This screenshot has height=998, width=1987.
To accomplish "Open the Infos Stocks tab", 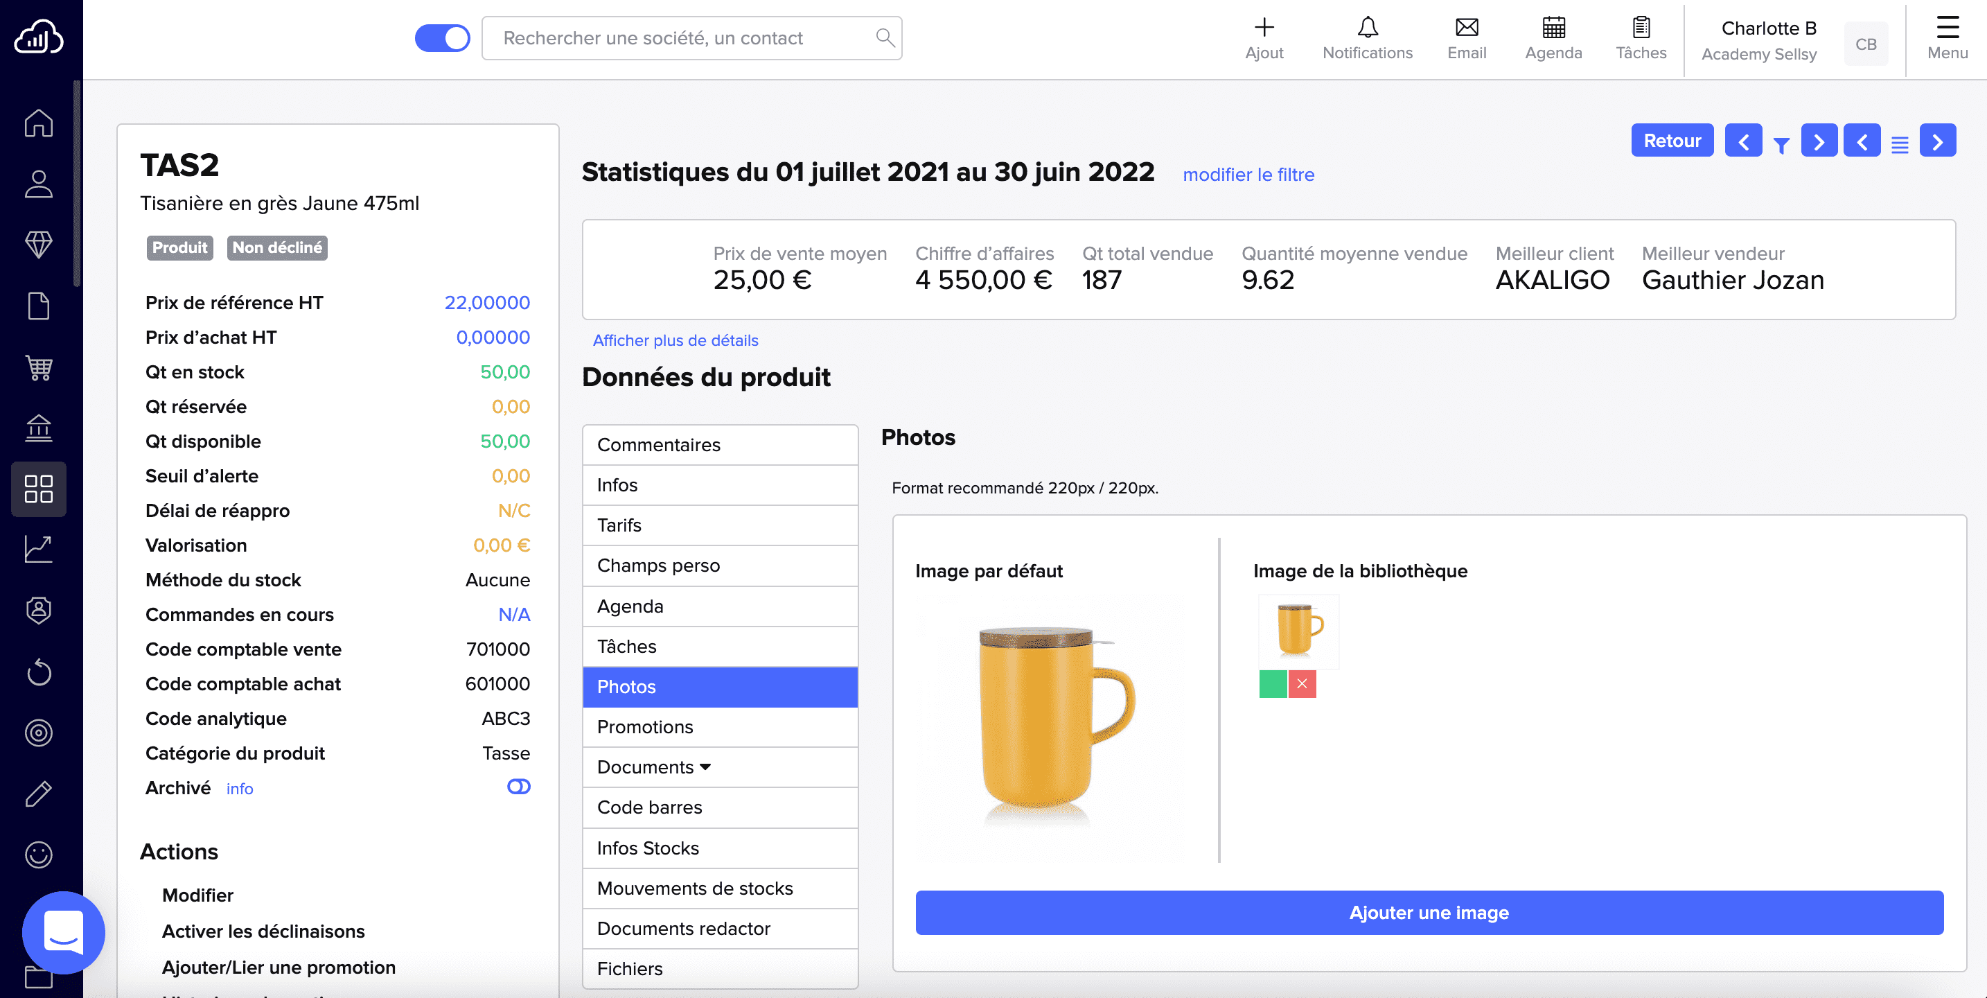I will (720, 848).
